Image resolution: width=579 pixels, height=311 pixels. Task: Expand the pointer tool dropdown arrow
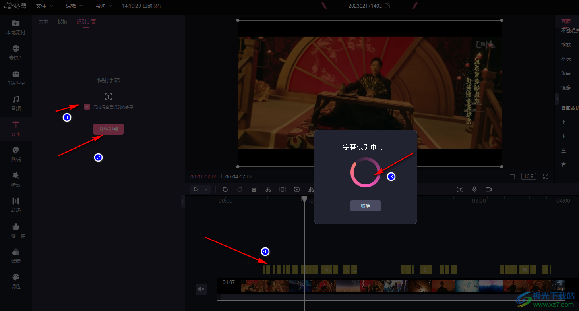pos(206,189)
